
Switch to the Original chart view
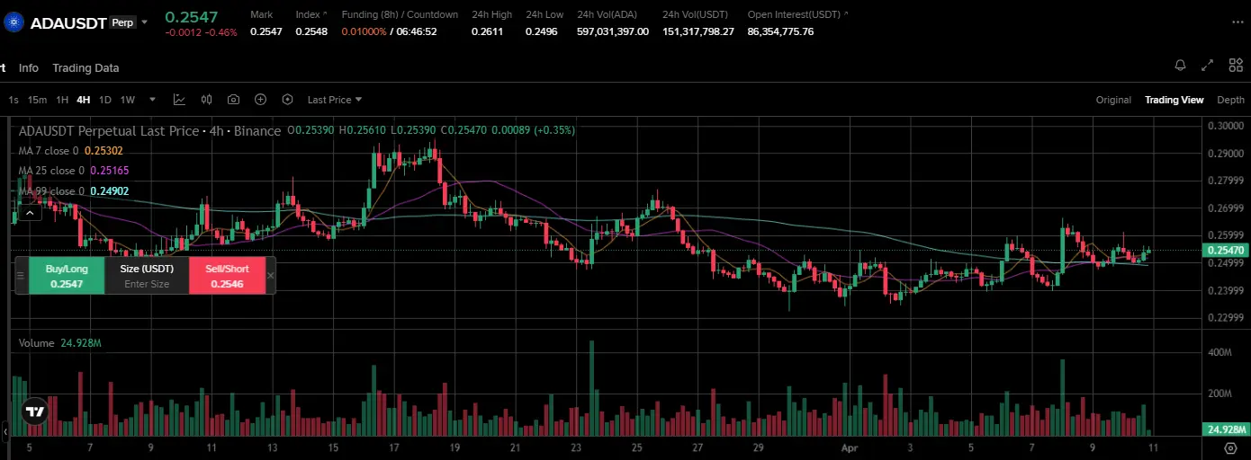[x=1113, y=100]
